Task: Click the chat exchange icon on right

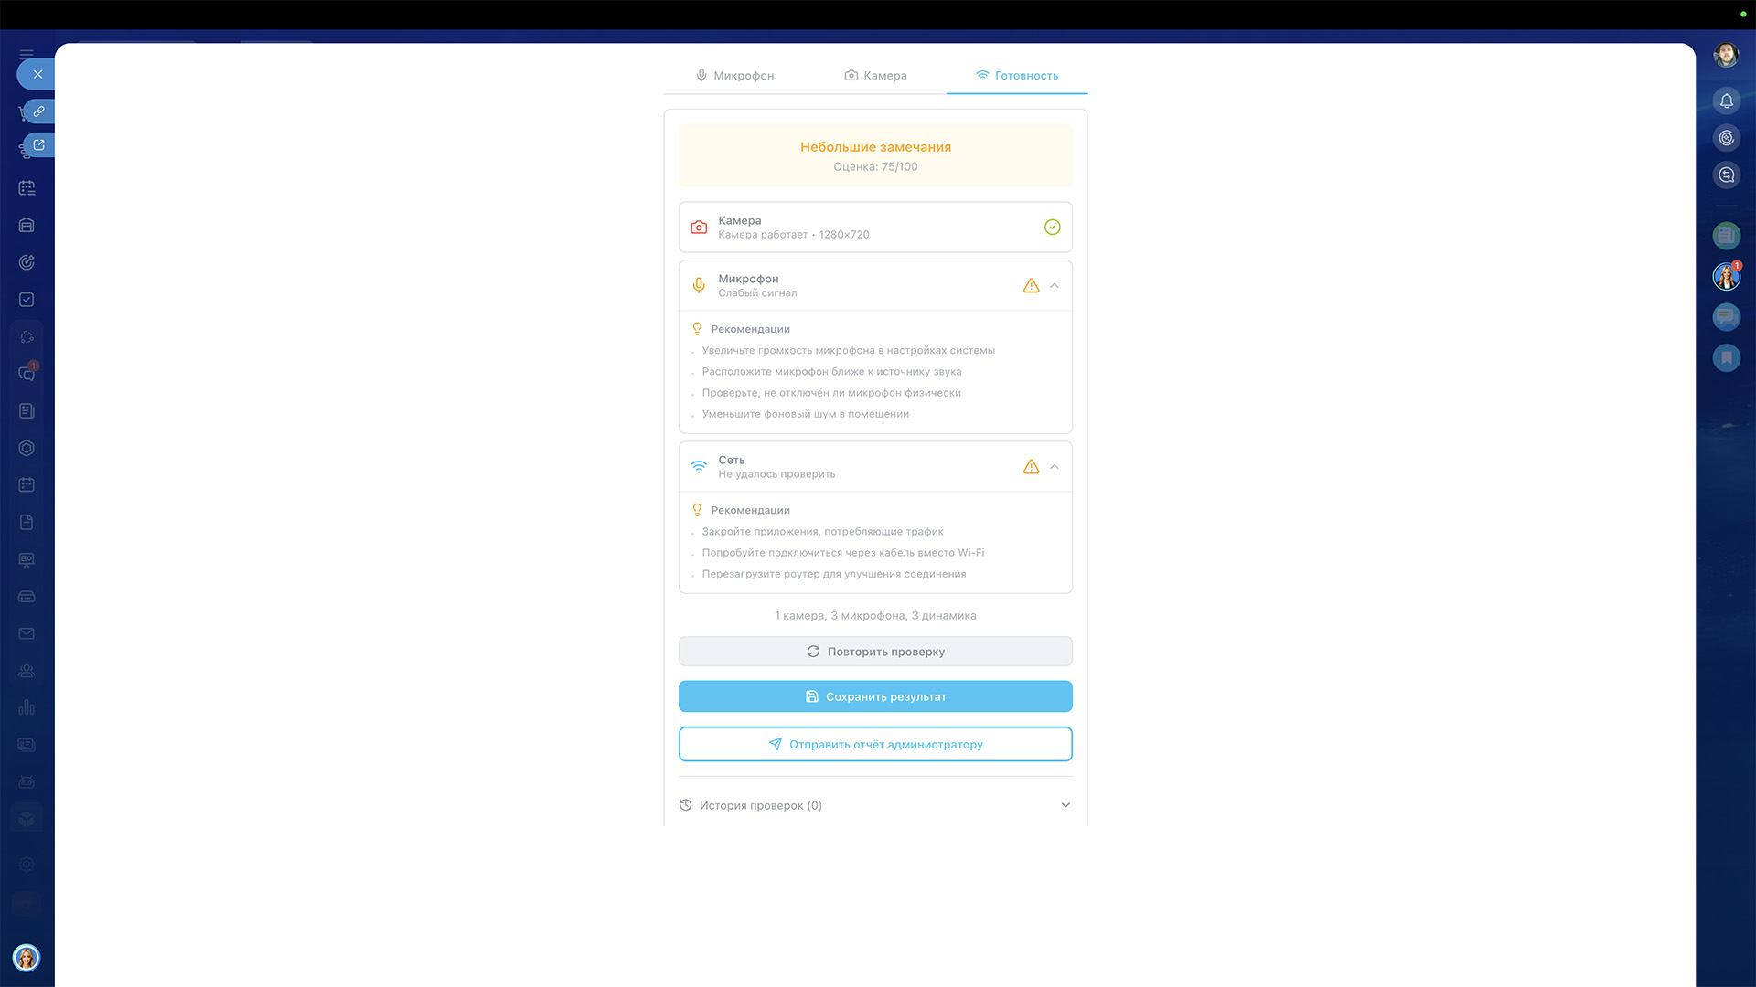Action: 1726,175
